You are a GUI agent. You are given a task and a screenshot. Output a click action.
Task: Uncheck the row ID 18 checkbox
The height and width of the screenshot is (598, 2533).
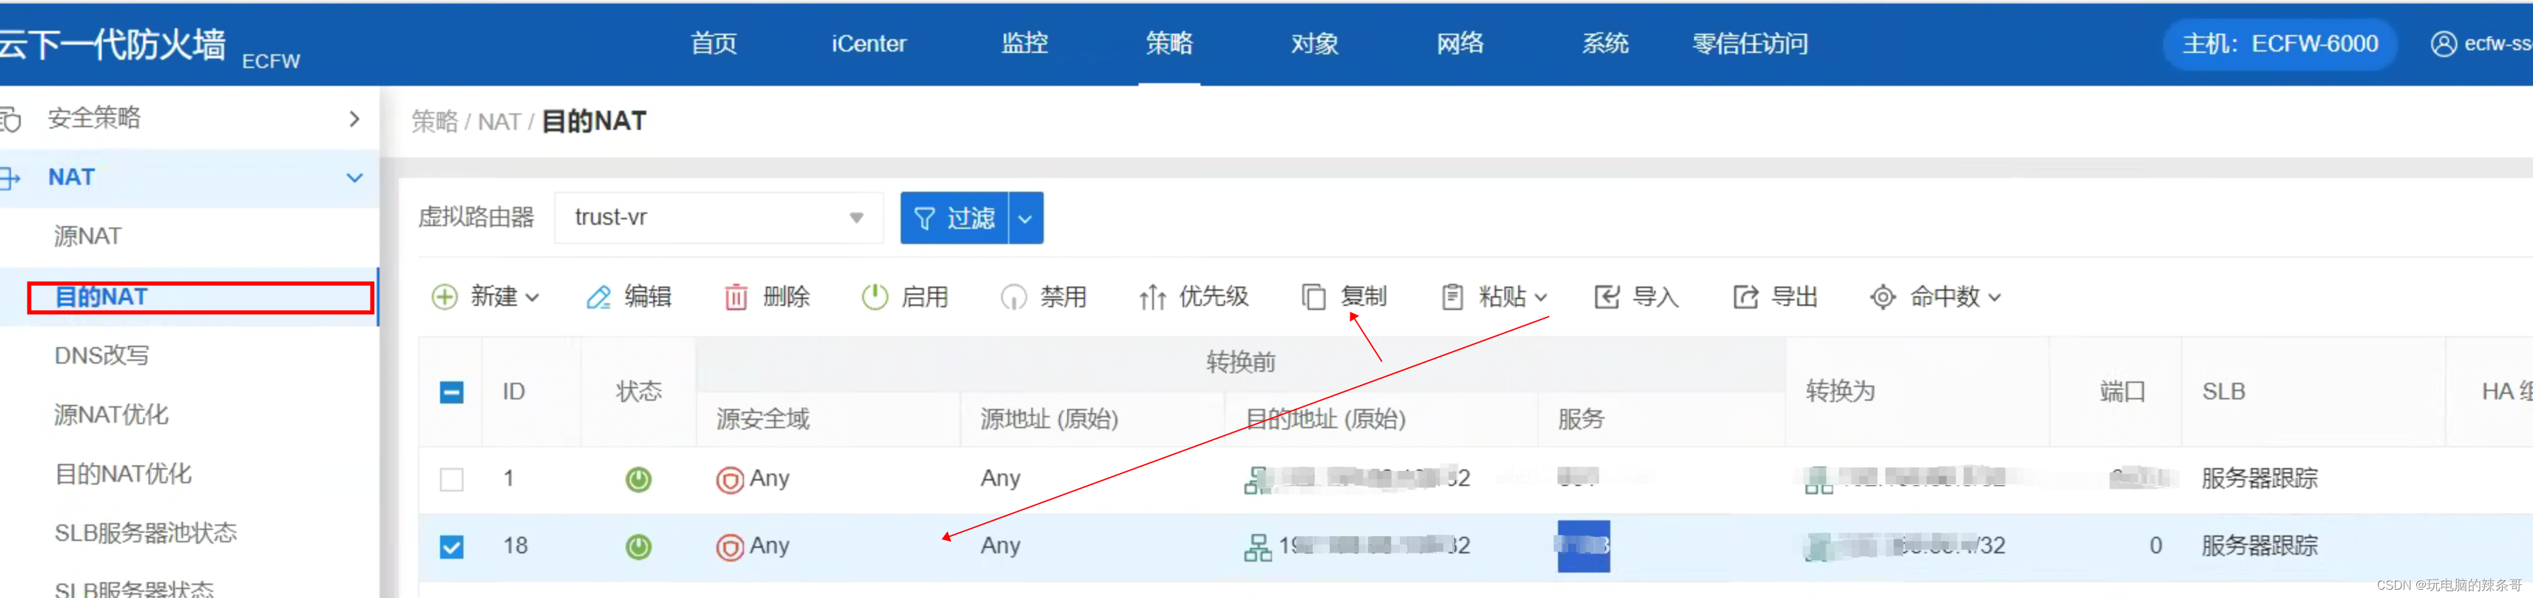pos(451,547)
